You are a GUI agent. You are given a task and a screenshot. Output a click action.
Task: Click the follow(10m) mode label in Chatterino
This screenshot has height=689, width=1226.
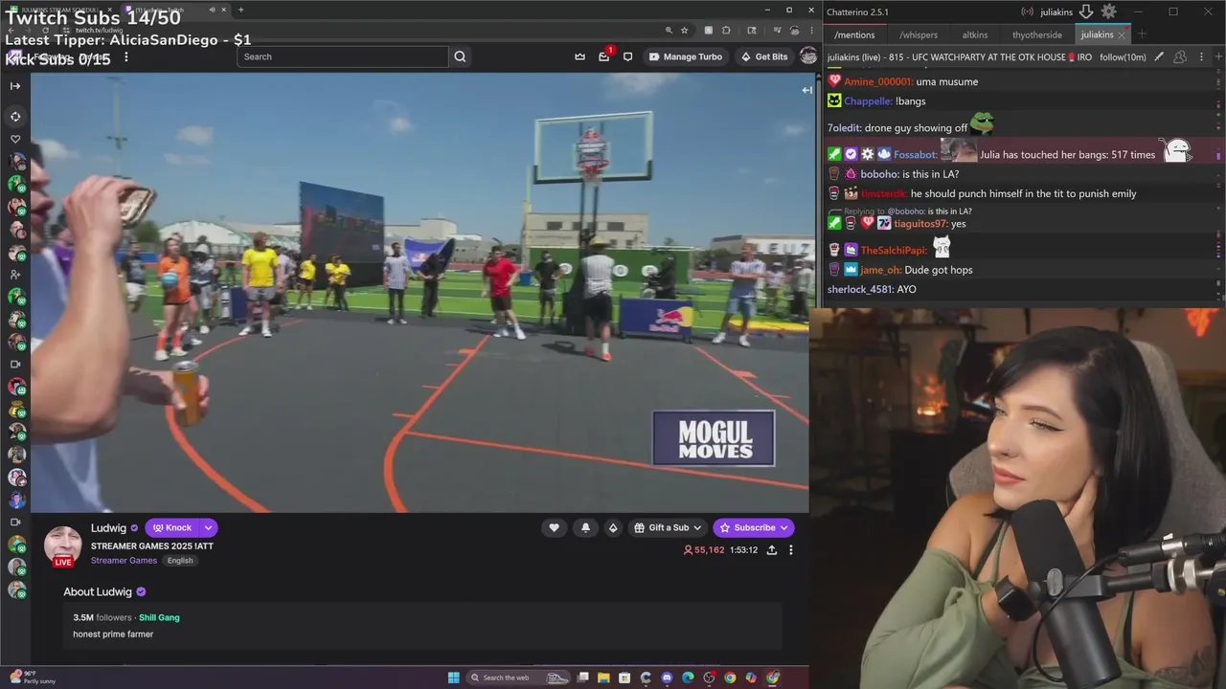pyautogui.click(x=1123, y=57)
